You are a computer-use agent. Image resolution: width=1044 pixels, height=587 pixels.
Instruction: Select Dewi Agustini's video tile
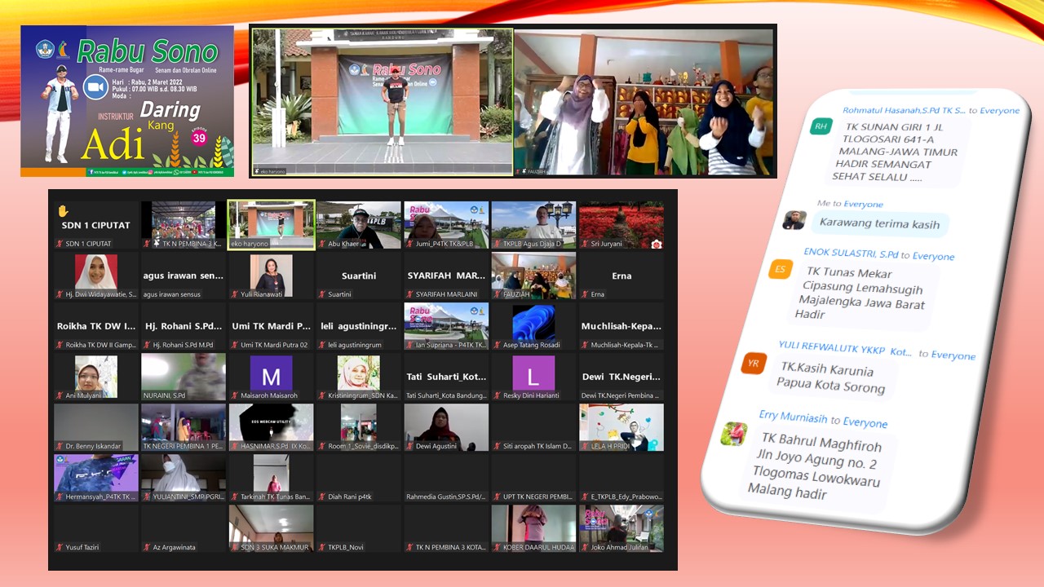coord(446,426)
